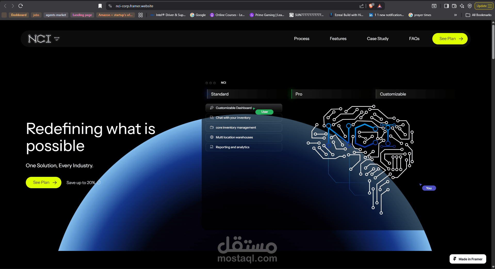Click the core inventory management row

[x=244, y=128]
